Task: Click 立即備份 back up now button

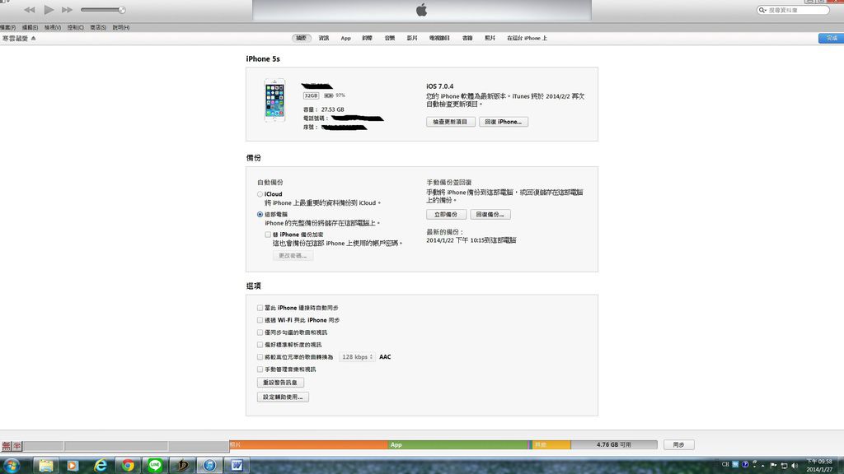Action: (x=446, y=215)
